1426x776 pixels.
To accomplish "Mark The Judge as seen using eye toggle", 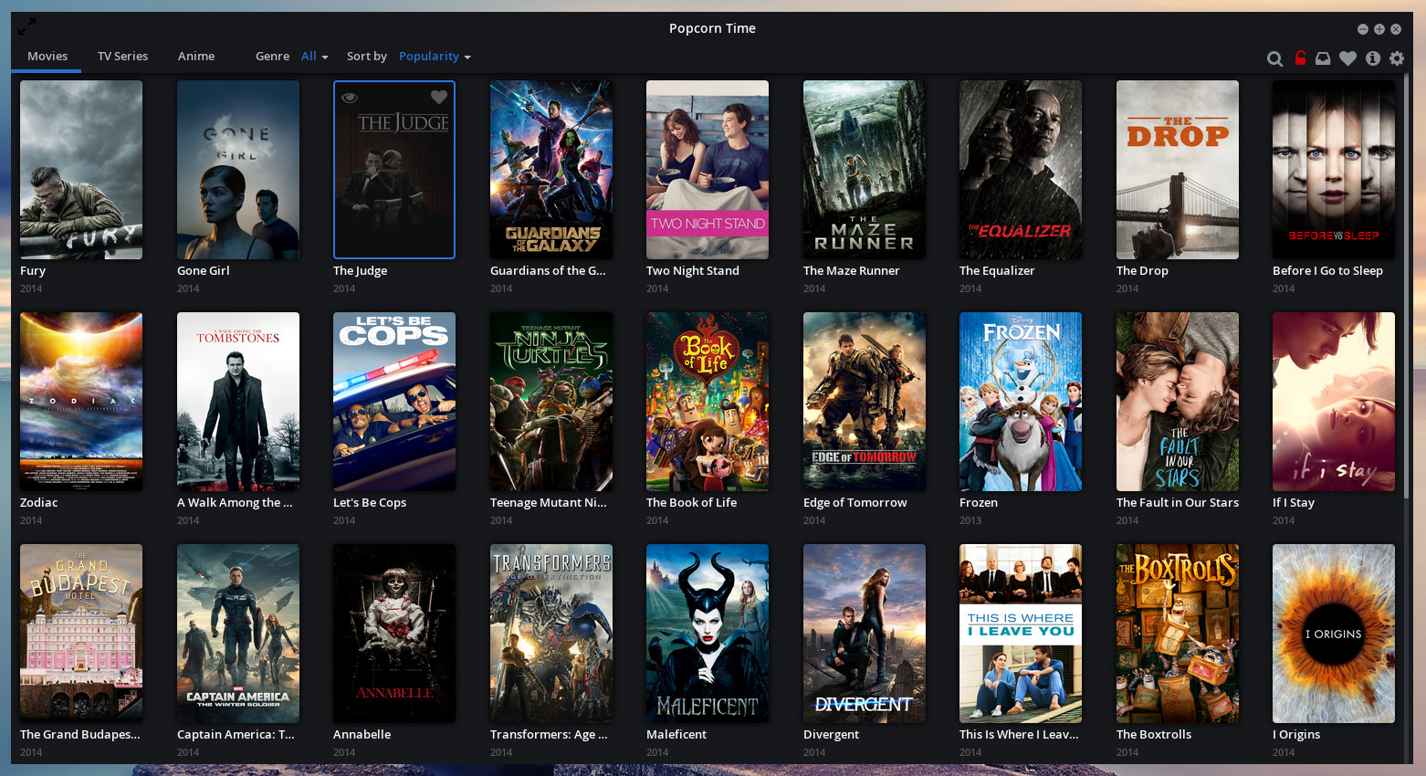I will [350, 97].
